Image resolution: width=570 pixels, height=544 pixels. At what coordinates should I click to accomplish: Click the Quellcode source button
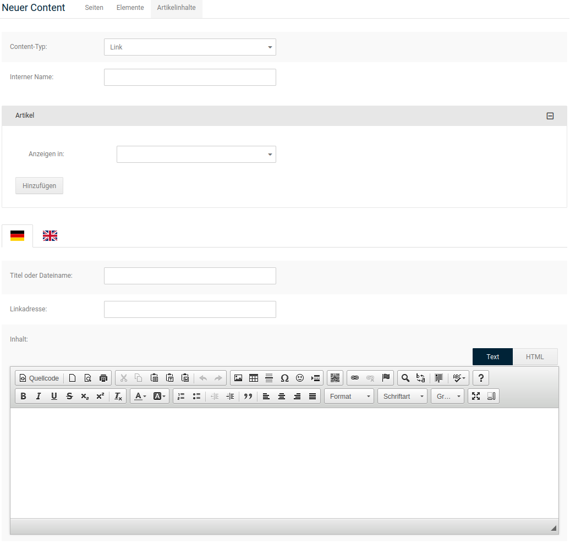tap(39, 378)
